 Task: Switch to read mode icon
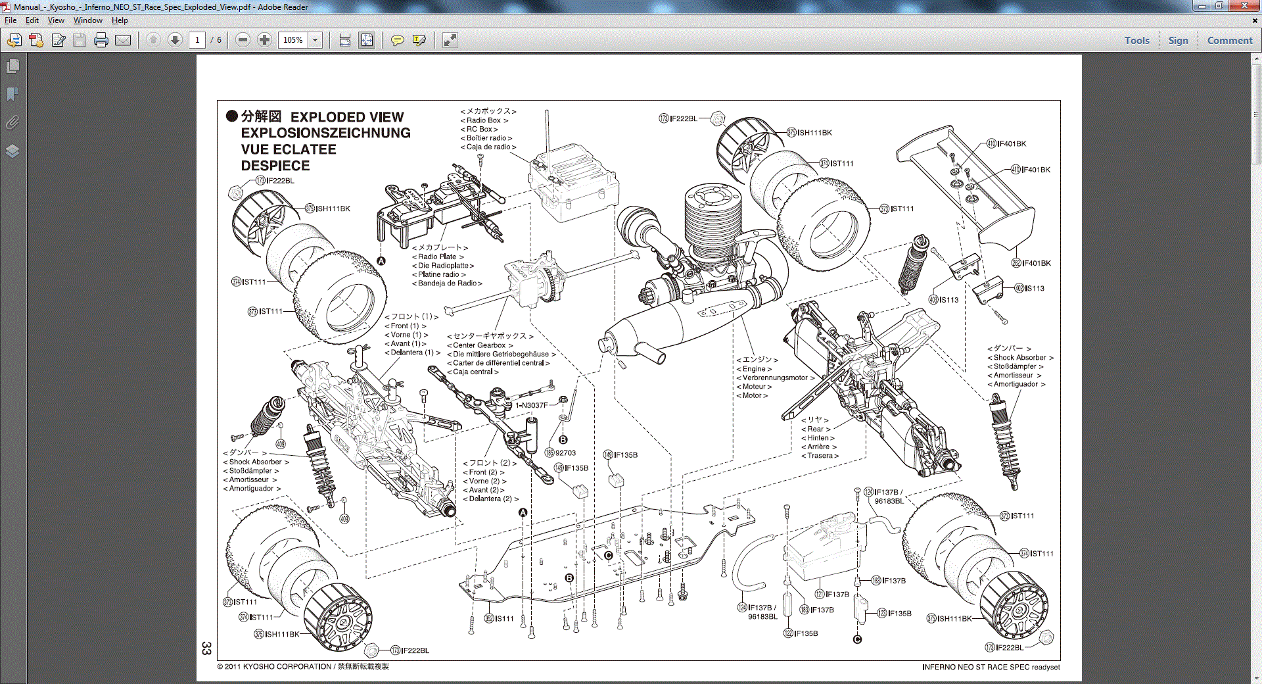pyautogui.click(x=450, y=40)
